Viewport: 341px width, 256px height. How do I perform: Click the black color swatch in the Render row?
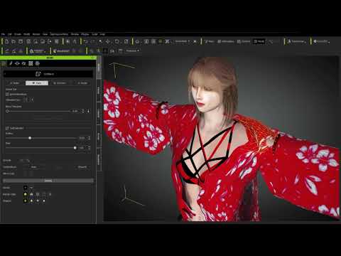[x=26, y=188]
